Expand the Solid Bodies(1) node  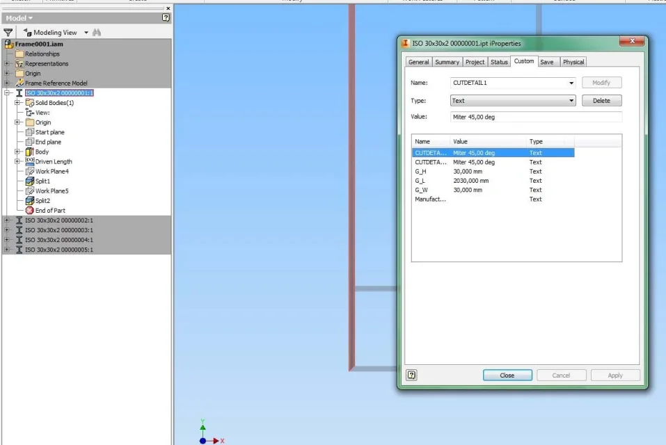[17, 103]
